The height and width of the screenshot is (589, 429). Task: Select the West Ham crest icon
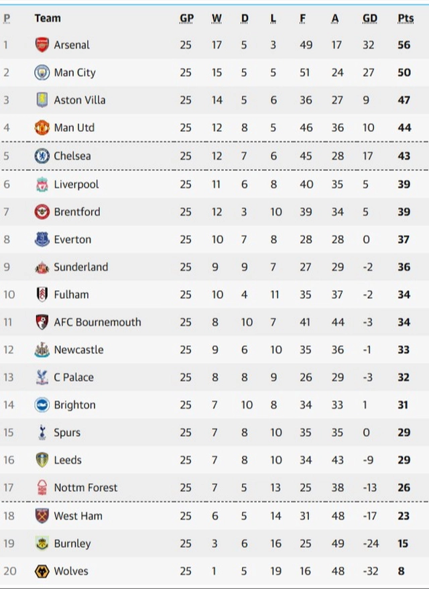(42, 516)
